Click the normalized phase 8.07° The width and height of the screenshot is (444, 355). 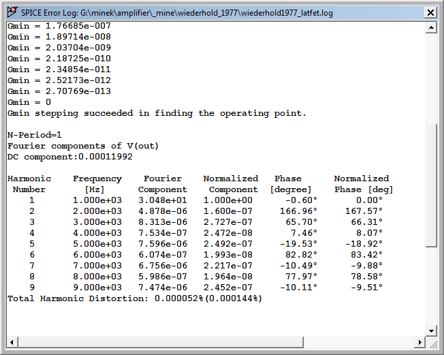(x=369, y=233)
